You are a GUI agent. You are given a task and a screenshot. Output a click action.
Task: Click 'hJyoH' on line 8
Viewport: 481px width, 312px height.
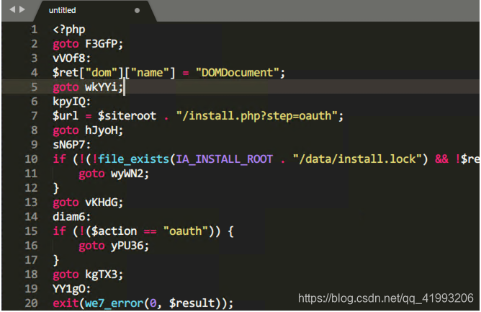click(102, 130)
